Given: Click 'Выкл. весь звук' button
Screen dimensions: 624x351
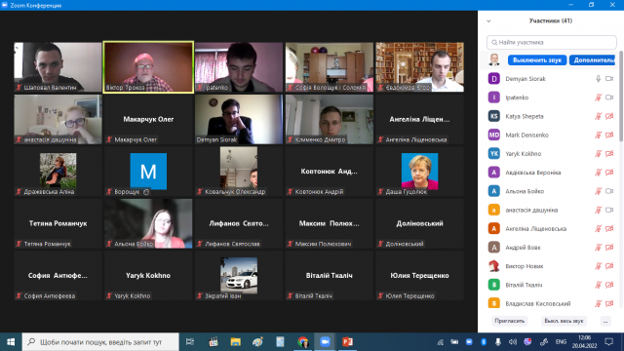Looking at the screenshot, I should (x=564, y=321).
